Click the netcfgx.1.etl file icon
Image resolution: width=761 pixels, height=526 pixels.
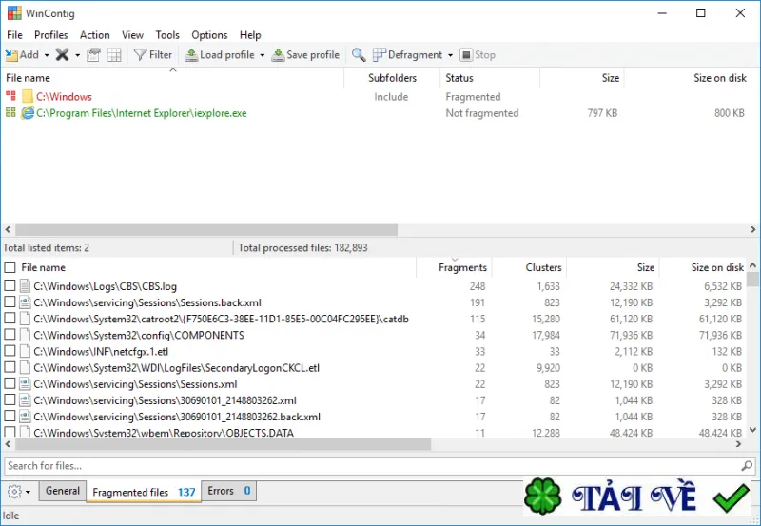(x=25, y=352)
